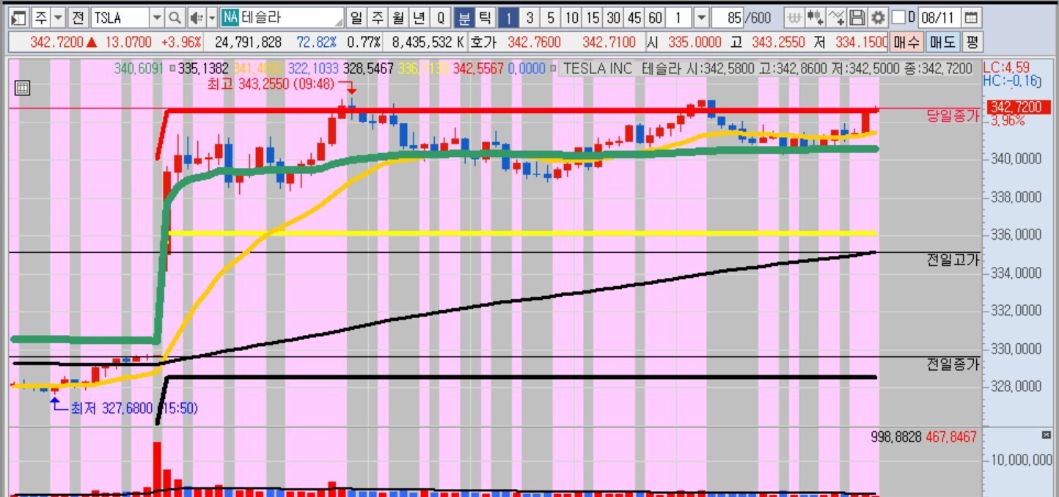Select the weekly (주) chart period
This screenshot has height=497, width=1059.
pos(377,17)
